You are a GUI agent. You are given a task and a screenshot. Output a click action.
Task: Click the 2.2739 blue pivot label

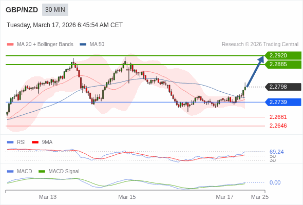tap(283, 102)
